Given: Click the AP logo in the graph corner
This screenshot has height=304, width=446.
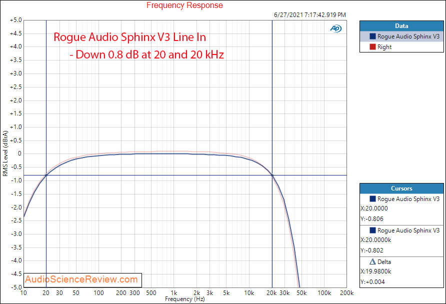Looking at the screenshot, I should [336, 28].
